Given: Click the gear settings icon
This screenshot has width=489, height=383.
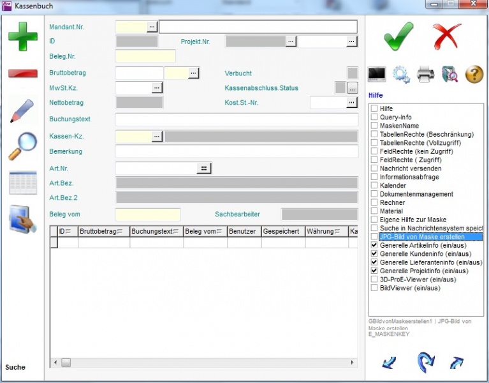Looking at the screenshot, I should pyautogui.click(x=401, y=75).
